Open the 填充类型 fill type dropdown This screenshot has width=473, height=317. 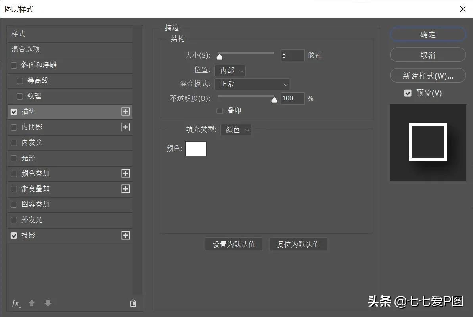click(x=236, y=130)
